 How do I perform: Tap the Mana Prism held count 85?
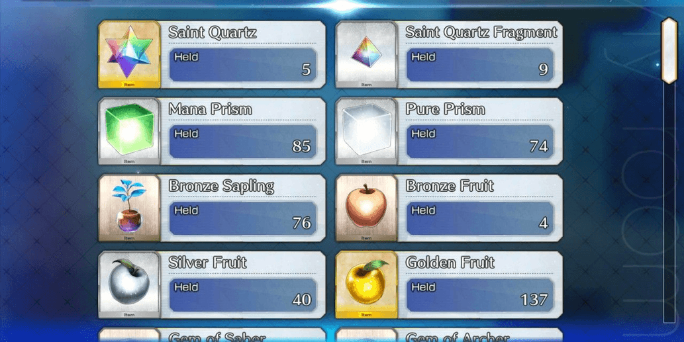click(x=301, y=146)
